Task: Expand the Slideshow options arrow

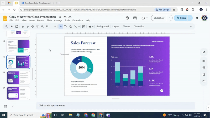Action: point(170,18)
